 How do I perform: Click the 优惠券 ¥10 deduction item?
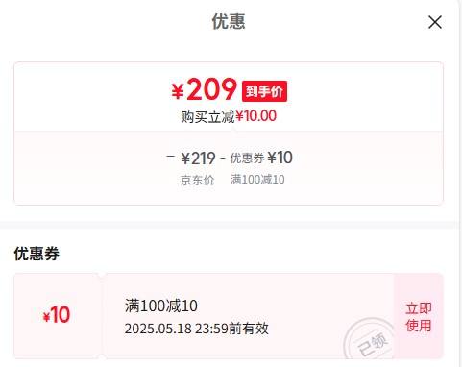tap(261, 158)
